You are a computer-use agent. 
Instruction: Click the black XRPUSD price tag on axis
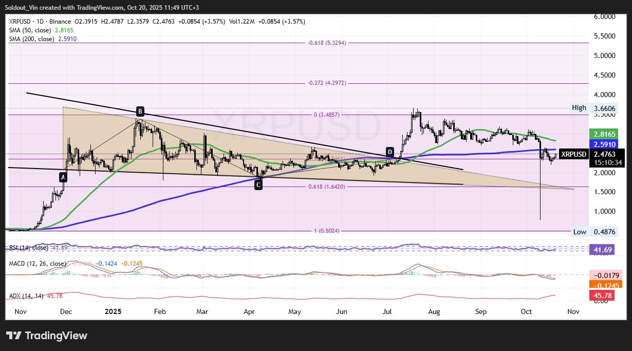tap(573, 154)
